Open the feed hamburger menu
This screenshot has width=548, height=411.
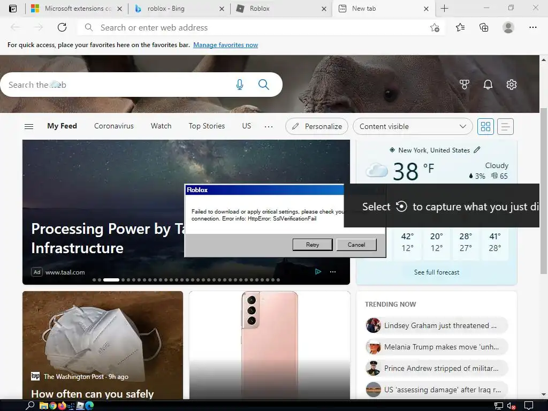[x=29, y=126]
